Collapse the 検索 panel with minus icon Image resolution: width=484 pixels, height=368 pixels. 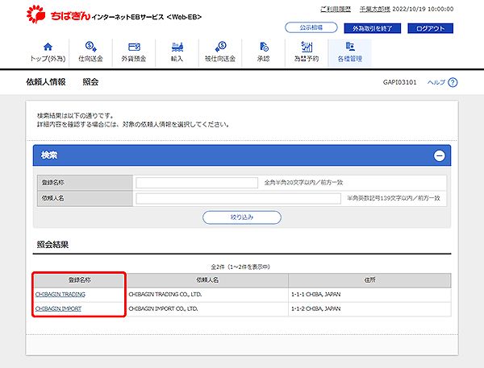440,155
